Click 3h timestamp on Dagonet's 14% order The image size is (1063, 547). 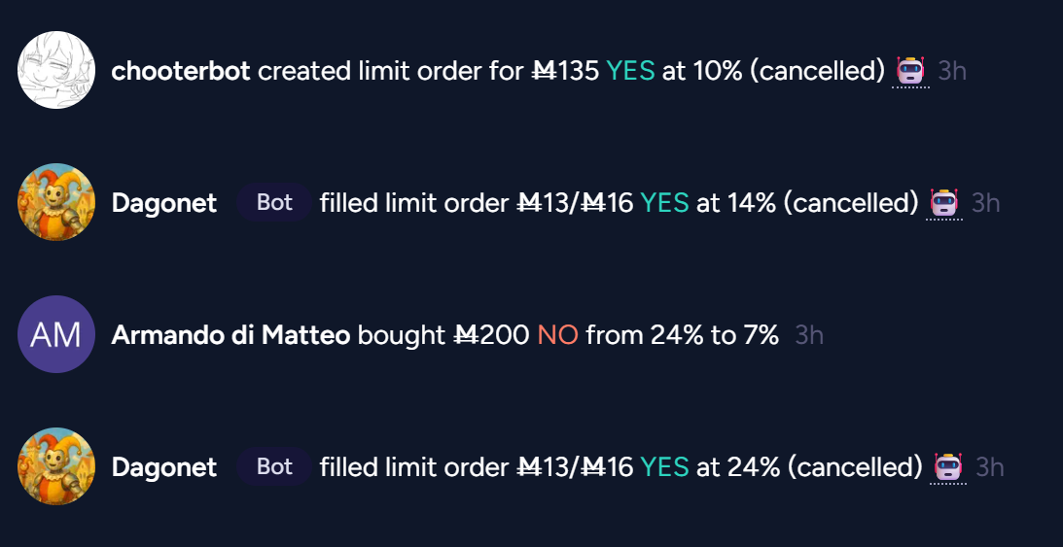[x=986, y=203]
